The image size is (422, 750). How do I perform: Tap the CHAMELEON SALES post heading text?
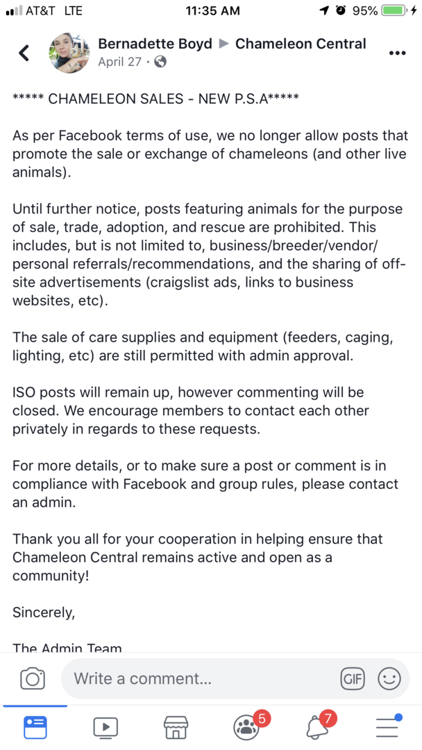coord(155,98)
